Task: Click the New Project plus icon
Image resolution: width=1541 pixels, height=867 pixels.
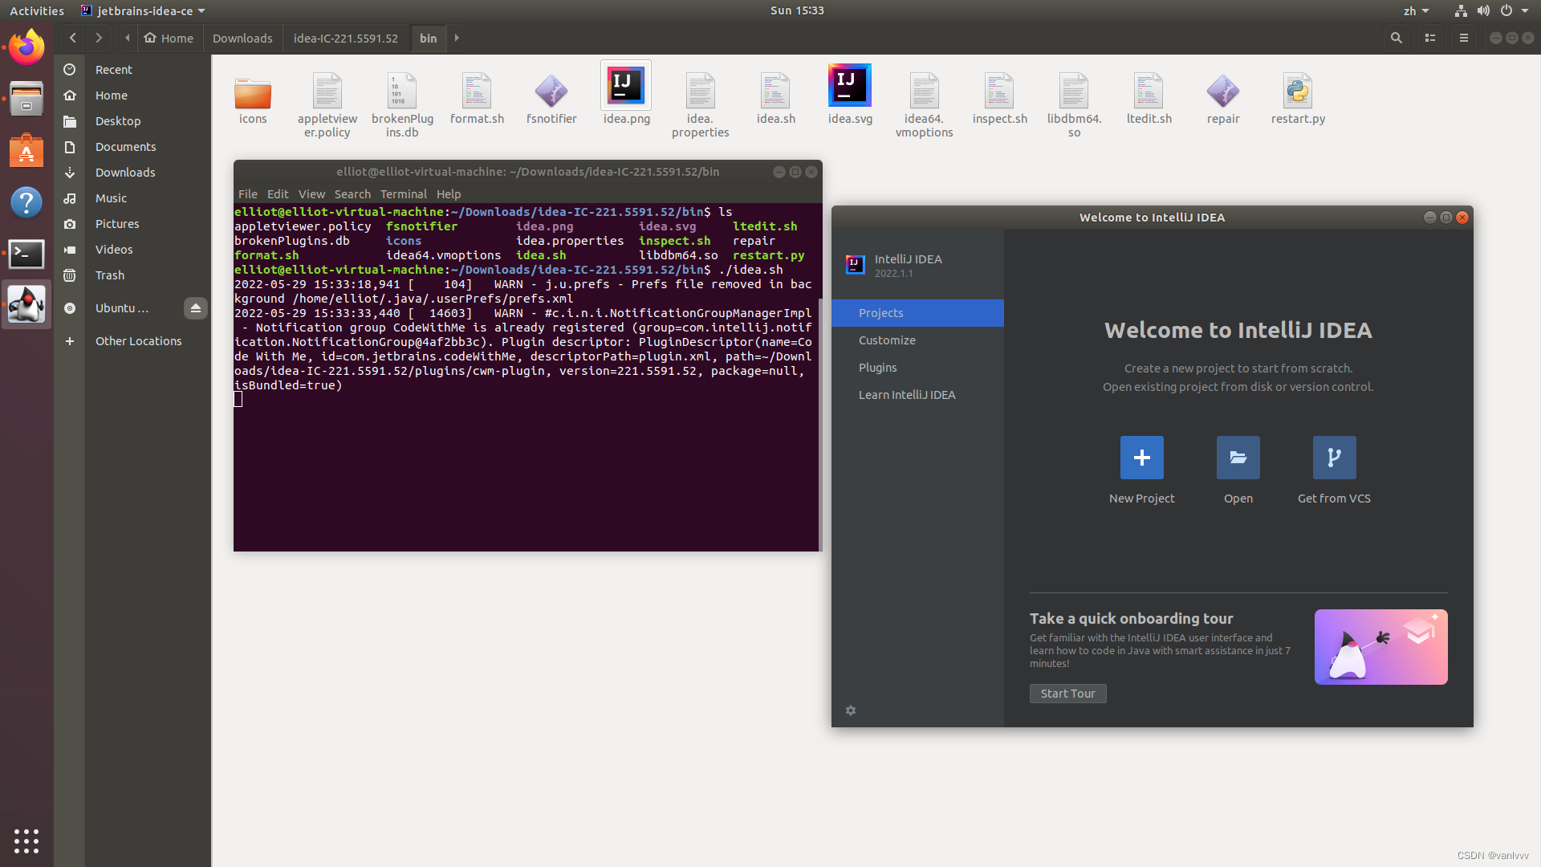Action: click(1141, 458)
